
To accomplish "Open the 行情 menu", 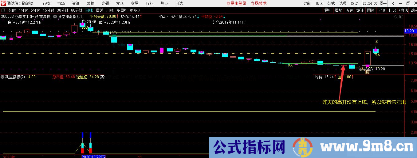I will [46, 3].
